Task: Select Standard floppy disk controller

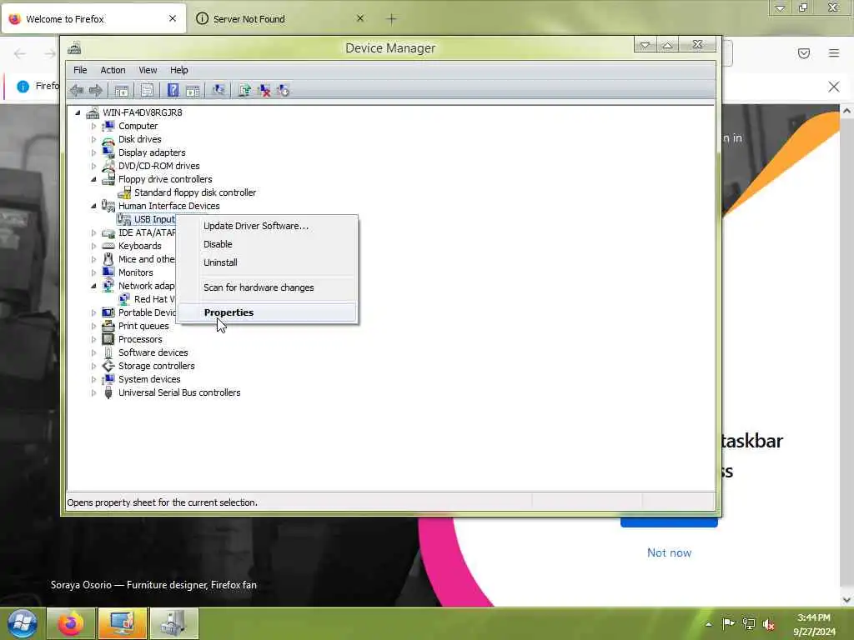Action: (195, 192)
